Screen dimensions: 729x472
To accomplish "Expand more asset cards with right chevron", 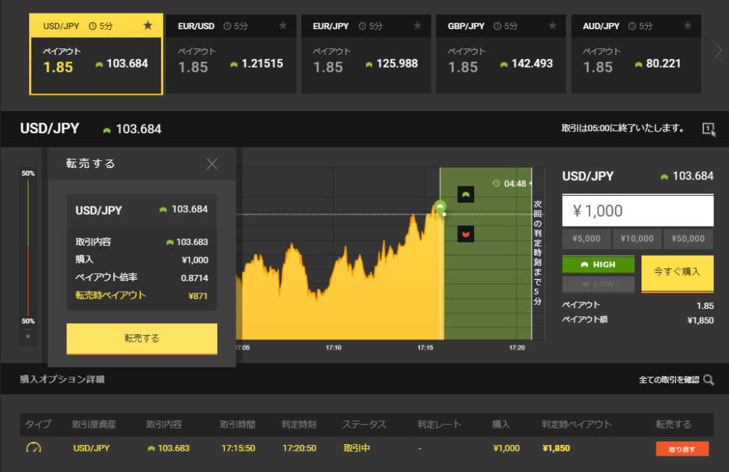I will [718, 50].
